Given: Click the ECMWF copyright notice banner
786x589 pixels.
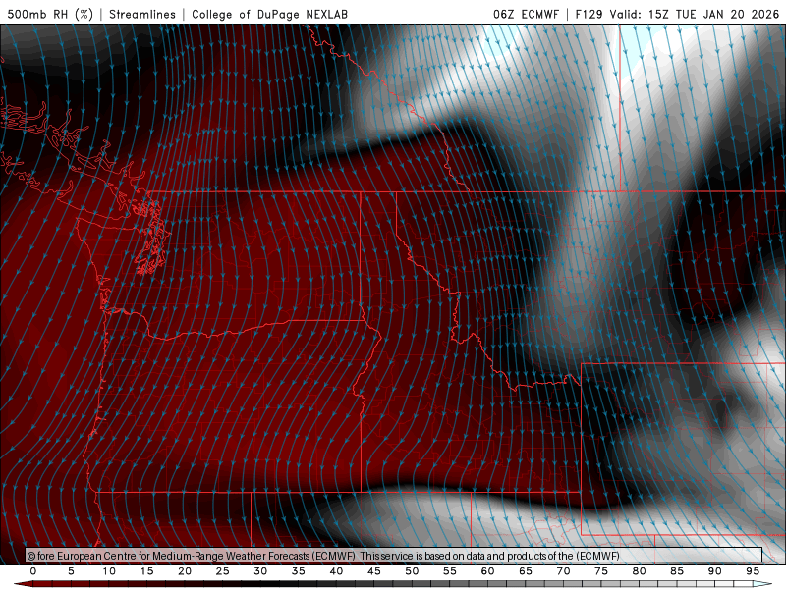Looking at the screenshot, I should (394, 556).
